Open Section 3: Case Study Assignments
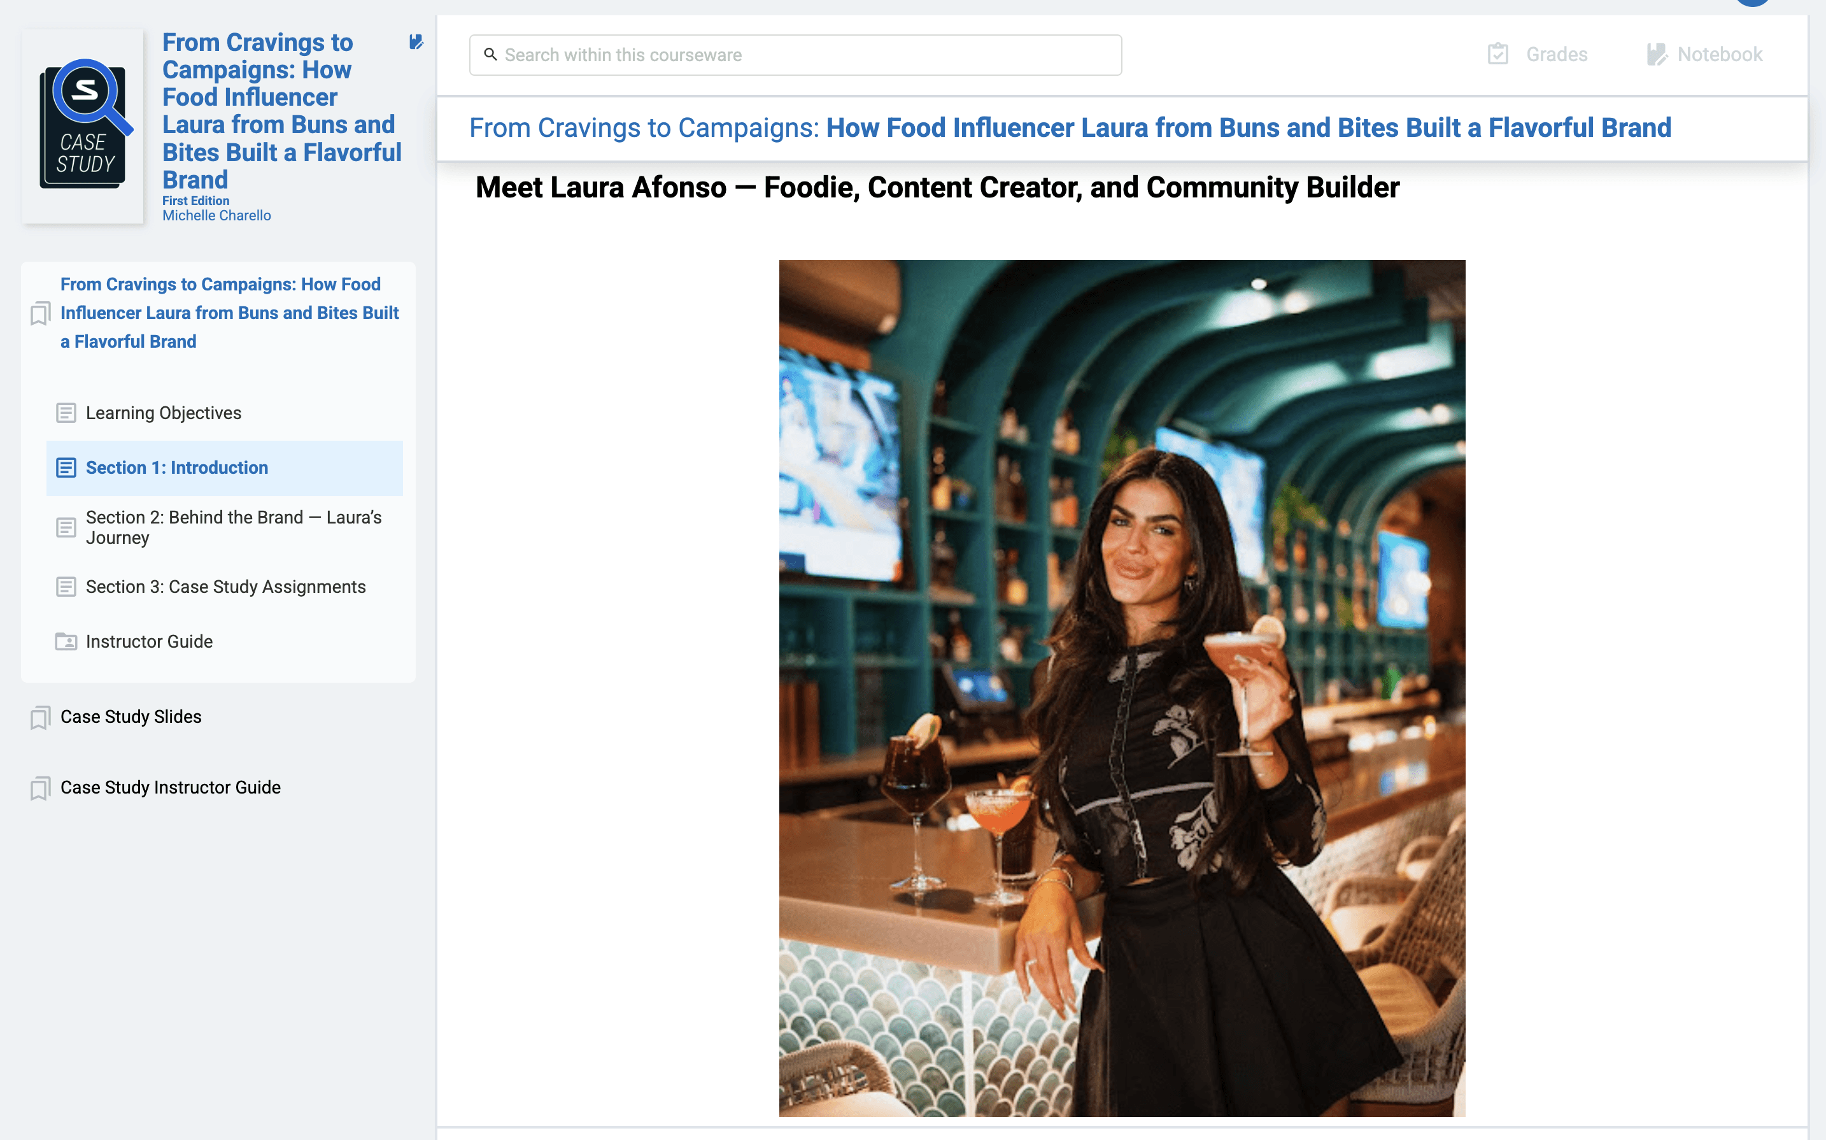This screenshot has width=1826, height=1140. 225,587
